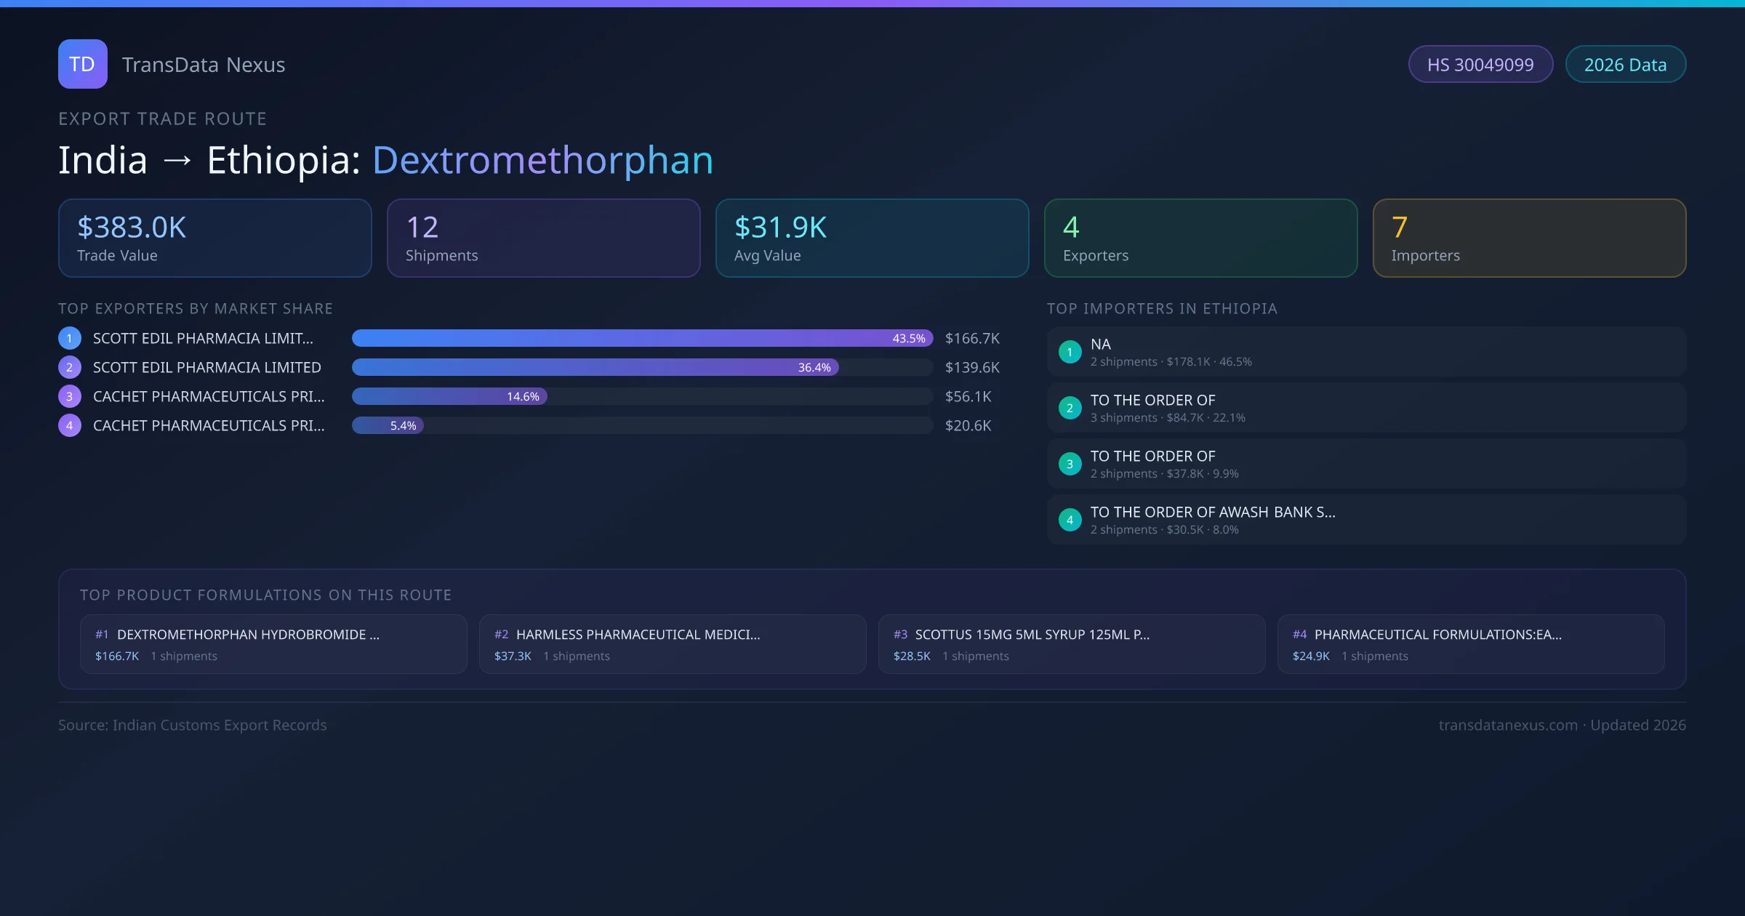The width and height of the screenshot is (1745, 916).
Task: Click exporter rank 3 circle badge
Action: 69,396
